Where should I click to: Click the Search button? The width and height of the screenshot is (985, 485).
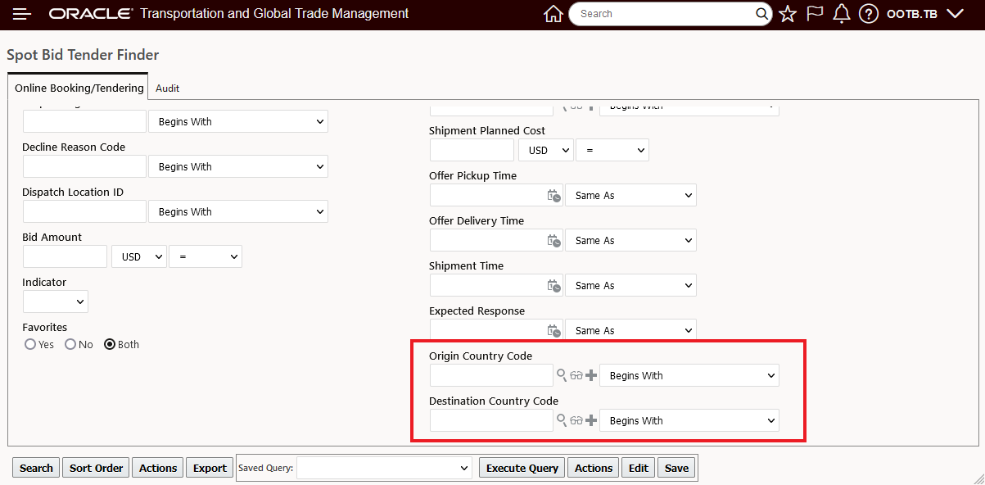(x=36, y=468)
